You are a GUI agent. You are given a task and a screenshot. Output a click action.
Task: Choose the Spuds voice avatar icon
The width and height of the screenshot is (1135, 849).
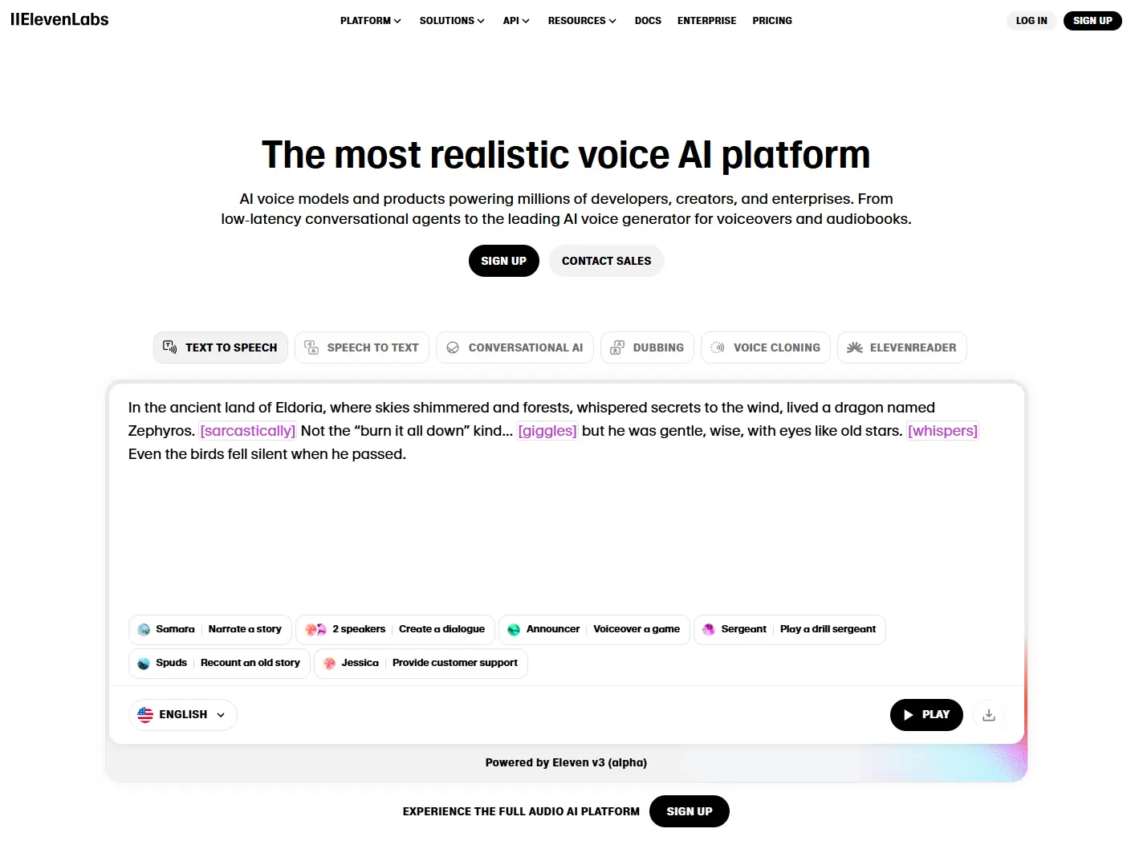[144, 664]
